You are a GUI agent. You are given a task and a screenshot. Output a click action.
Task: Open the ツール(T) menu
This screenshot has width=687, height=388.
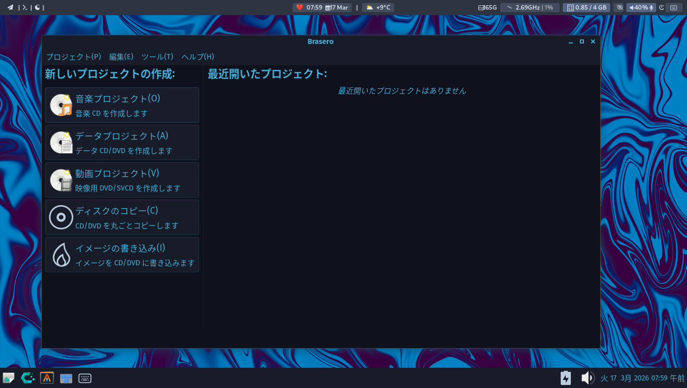tap(157, 57)
